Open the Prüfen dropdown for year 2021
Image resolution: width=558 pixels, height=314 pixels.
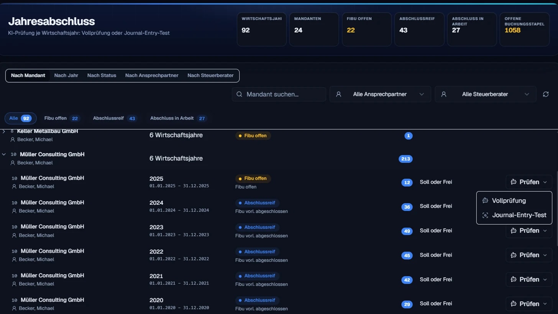[x=529, y=279]
